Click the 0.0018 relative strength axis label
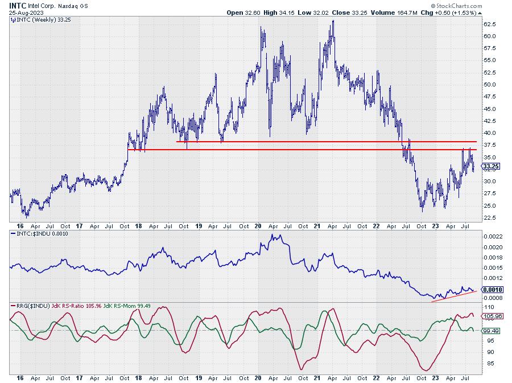The width and height of the screenshot is (512, 383). (493, 258)
